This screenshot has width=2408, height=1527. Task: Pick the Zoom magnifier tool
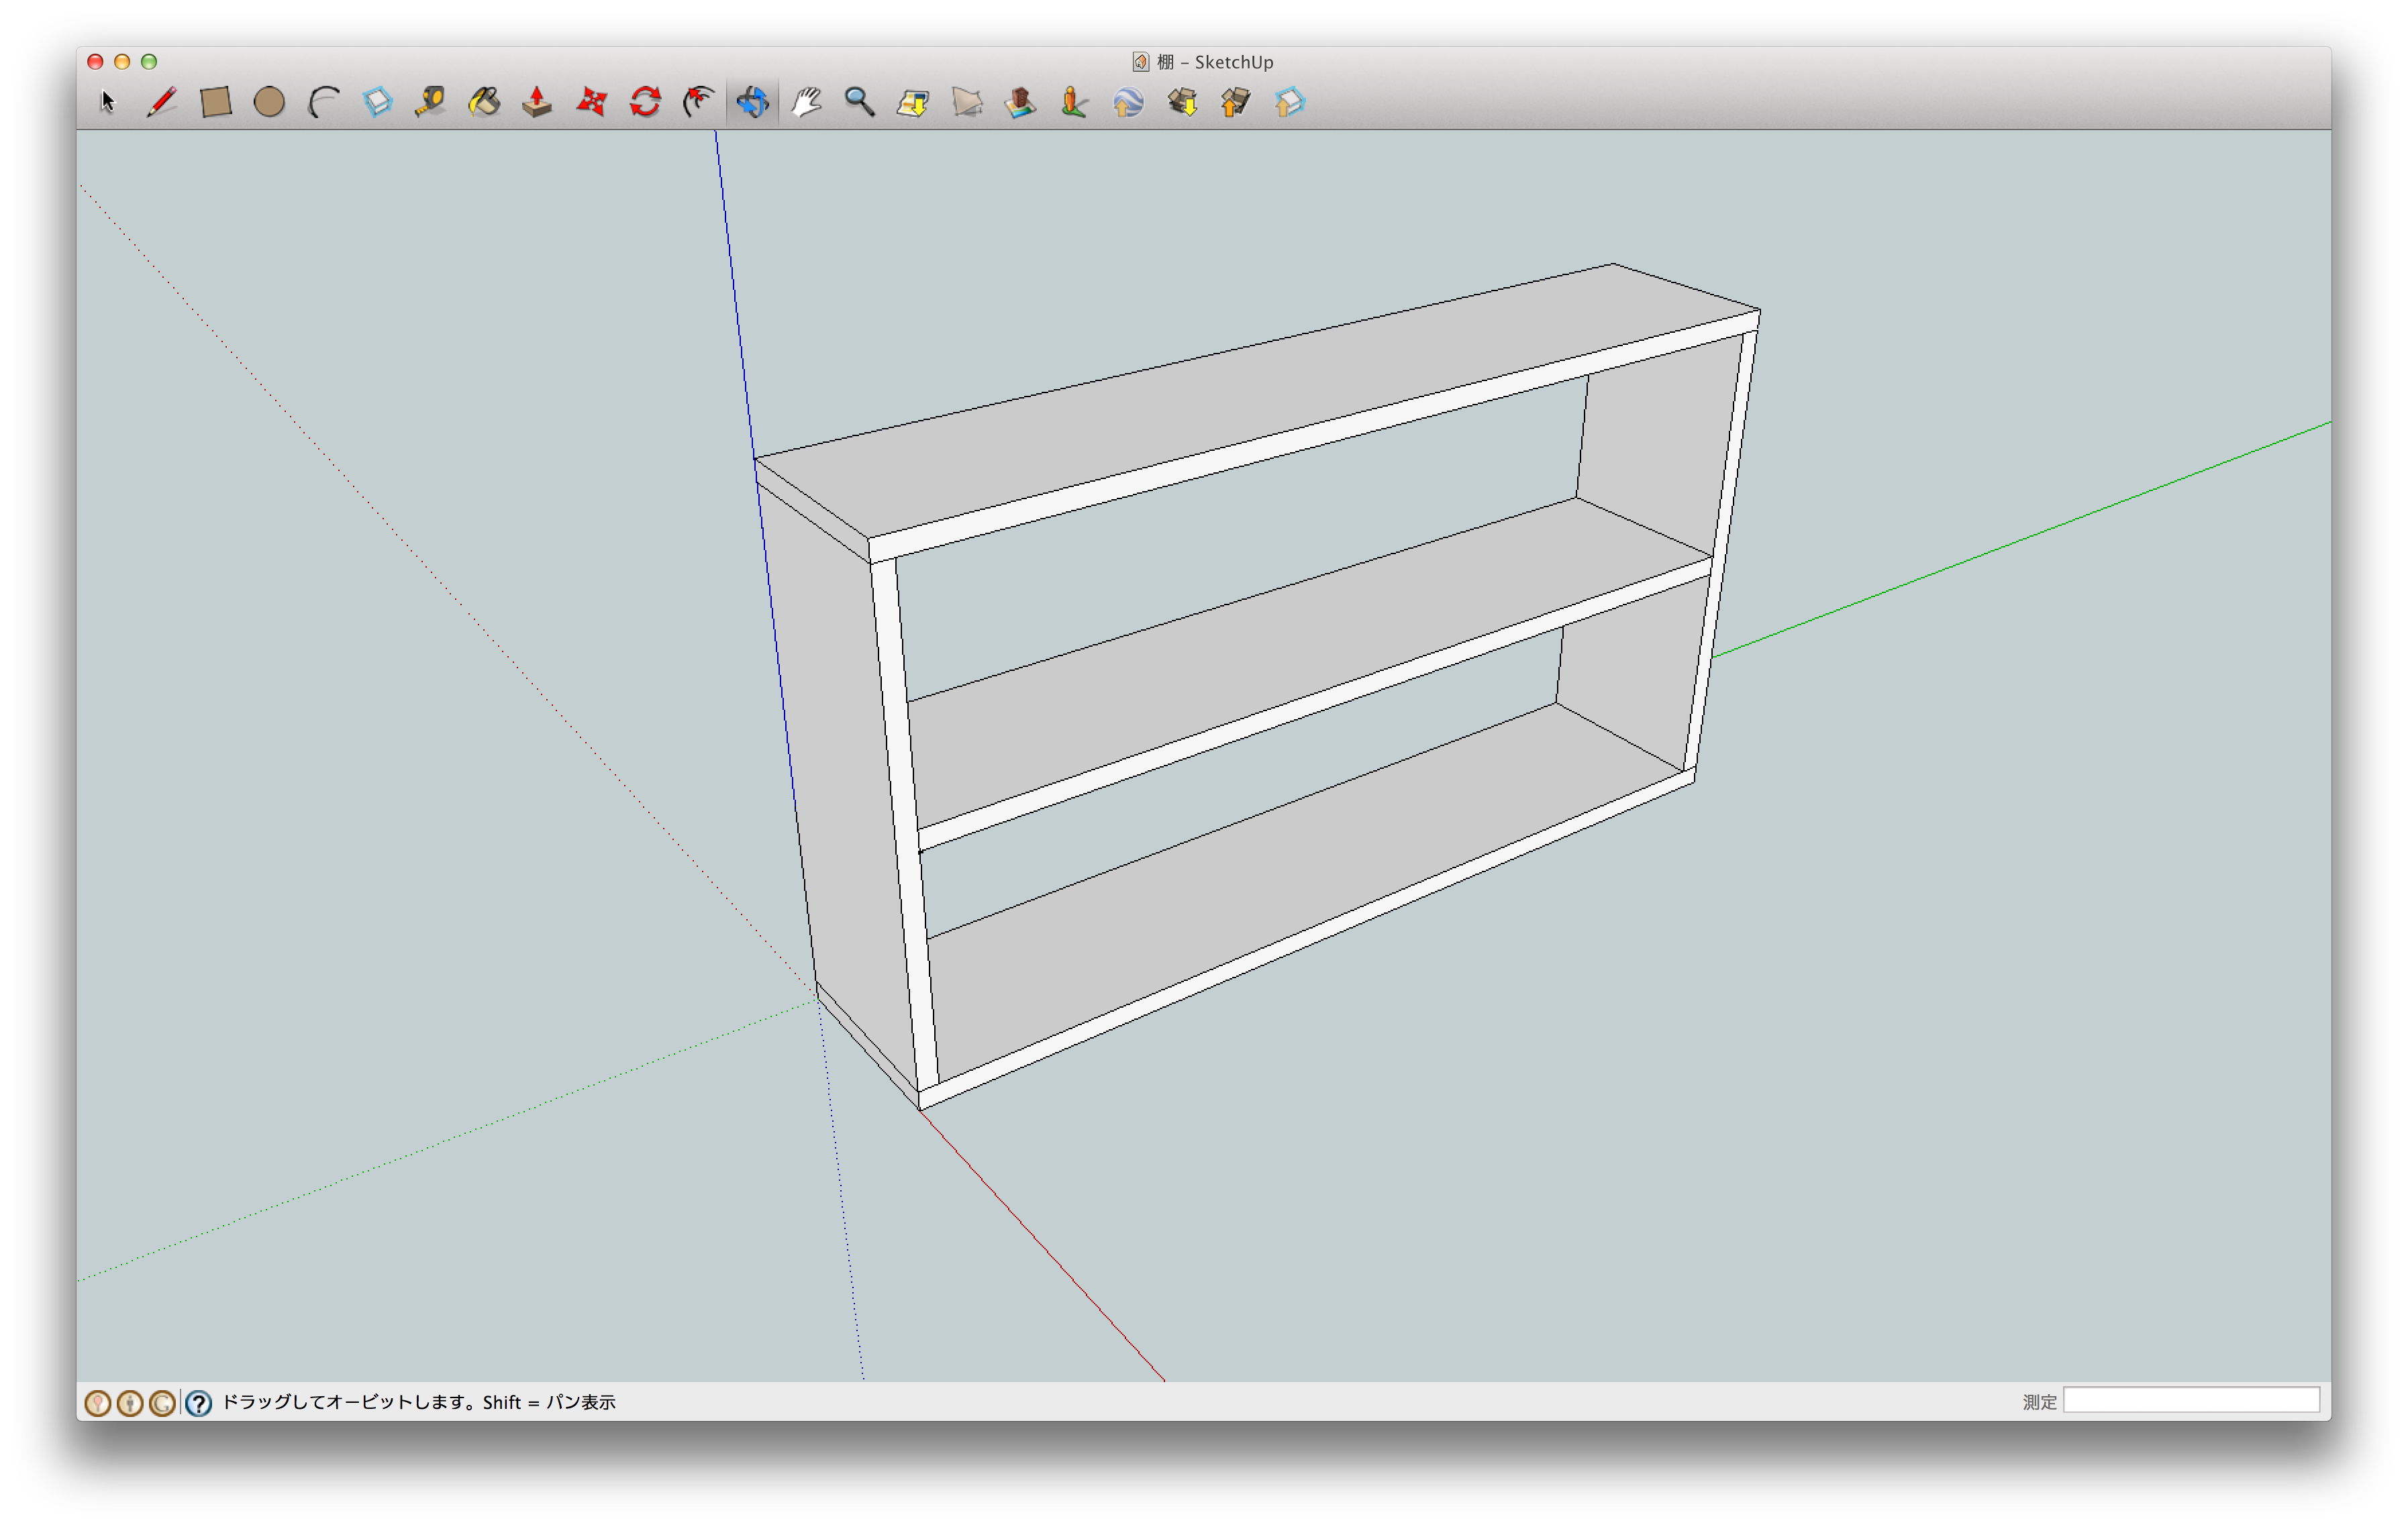coord(859,102)
